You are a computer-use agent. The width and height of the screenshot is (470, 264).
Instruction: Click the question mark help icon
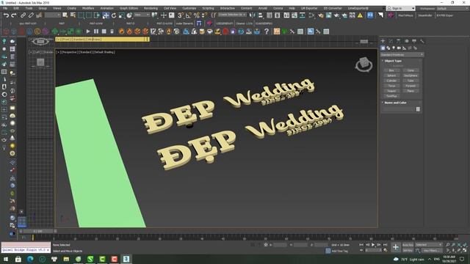click(x=267, y=32)
